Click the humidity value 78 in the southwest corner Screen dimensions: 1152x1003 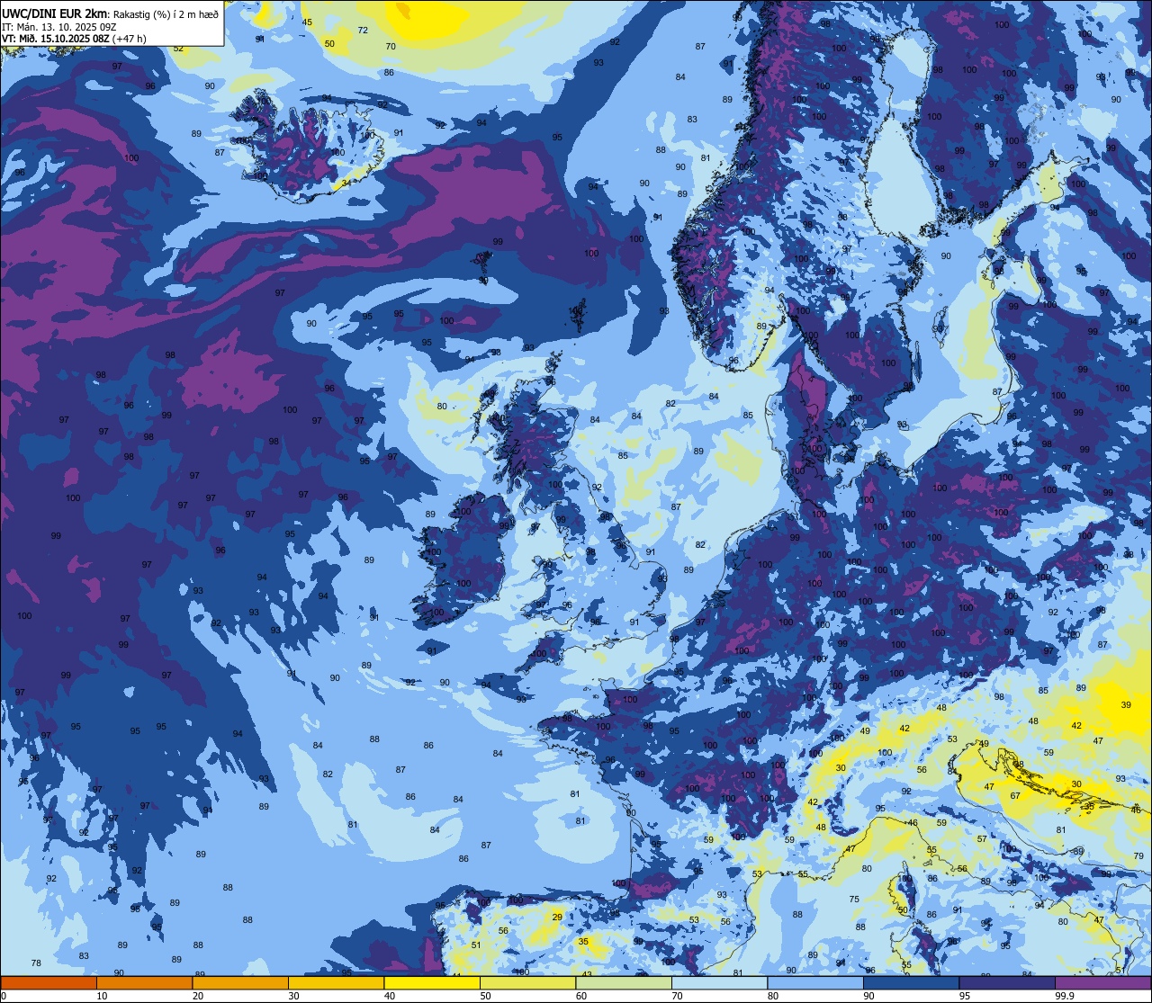pos(36,963)
